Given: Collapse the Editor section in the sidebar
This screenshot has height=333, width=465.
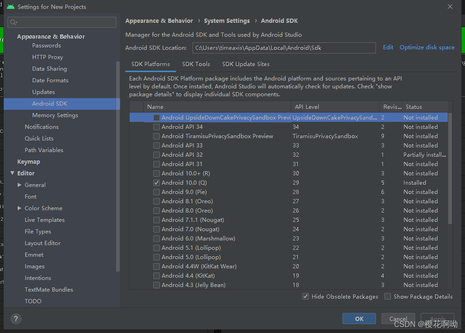Looking at the screenshot, I should click(x=13, y=173).
